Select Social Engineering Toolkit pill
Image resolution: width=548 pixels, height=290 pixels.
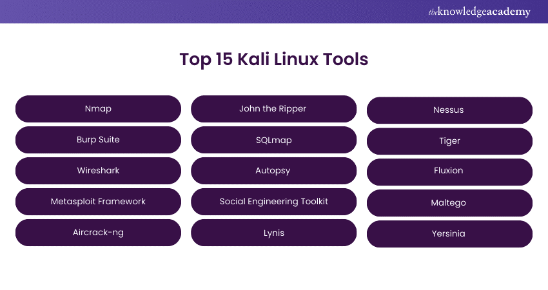(273, 202)
